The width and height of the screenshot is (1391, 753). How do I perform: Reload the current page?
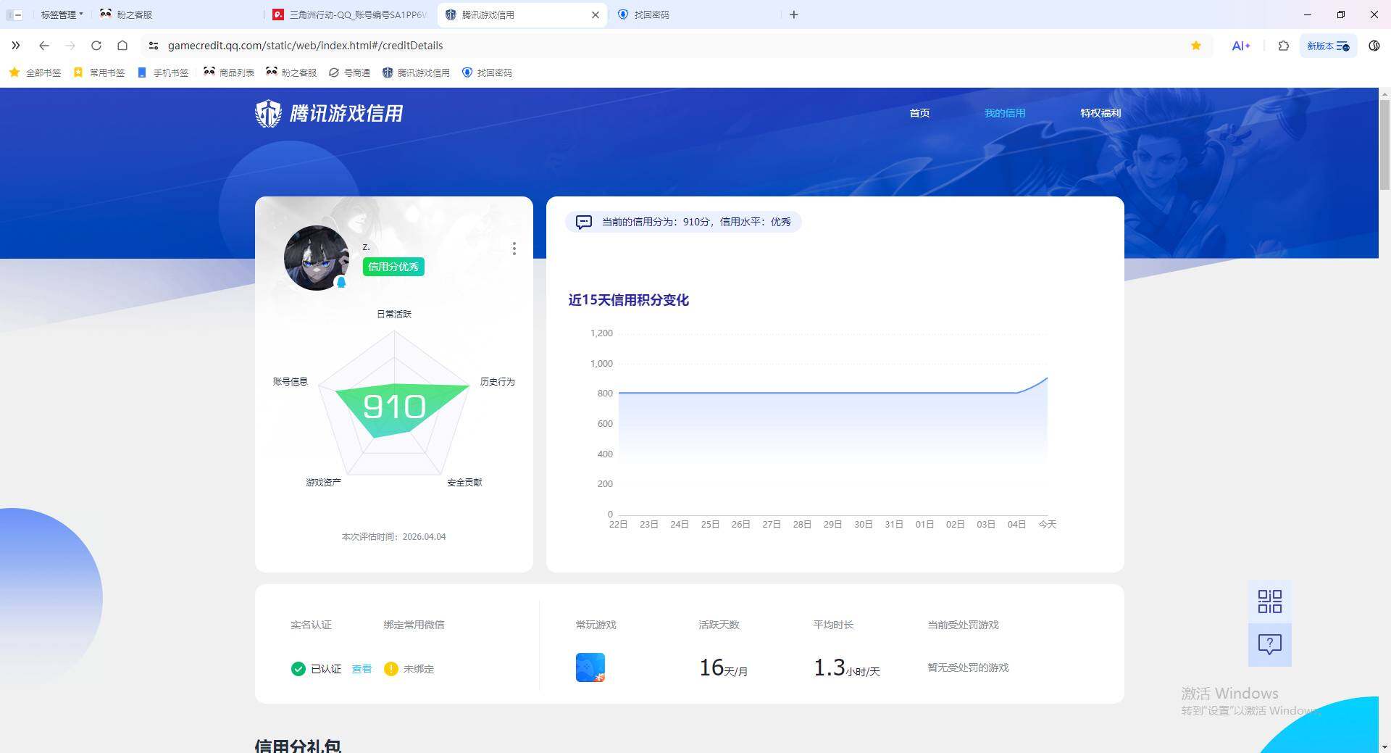pos(96,46)
